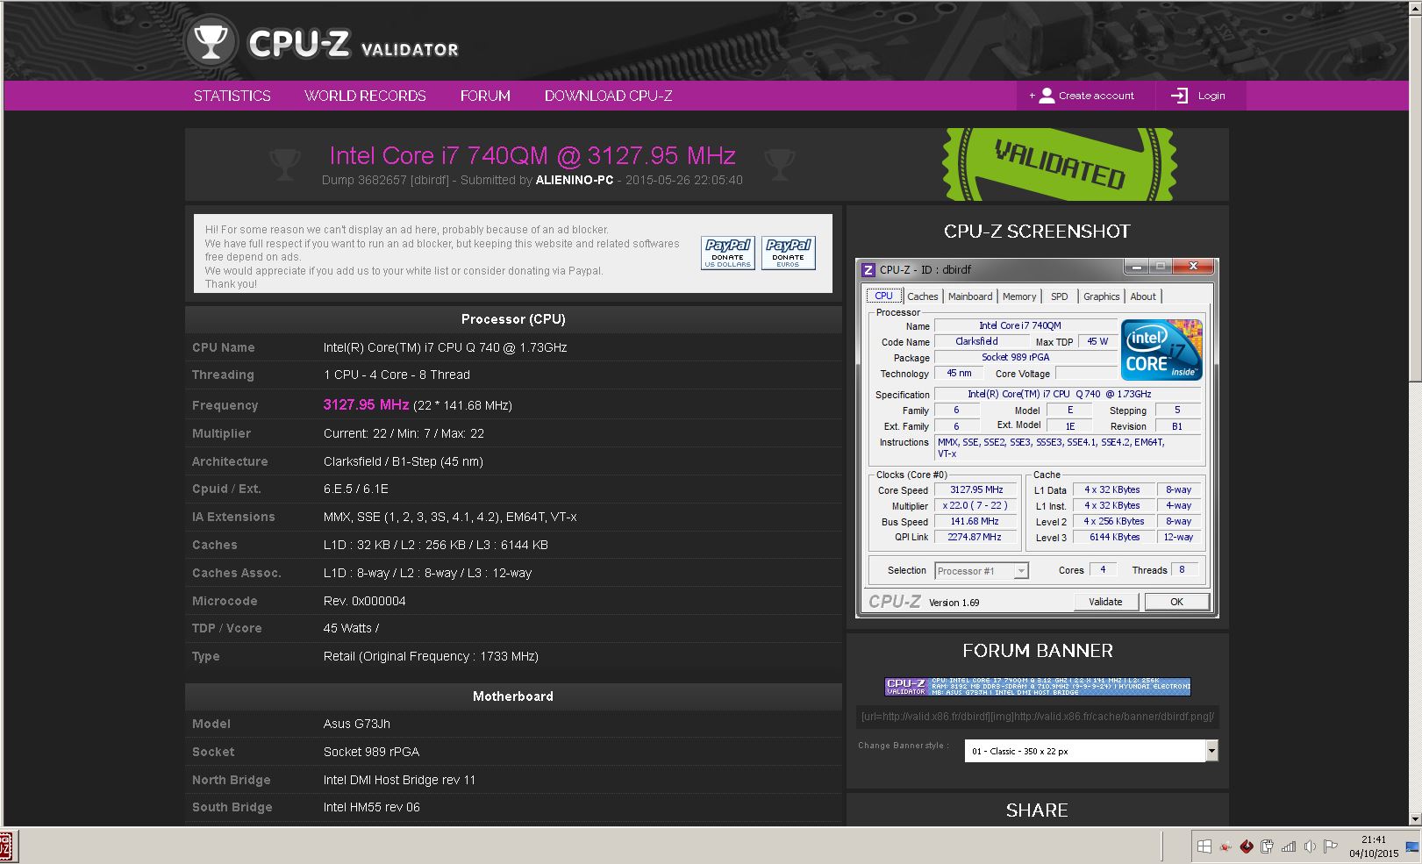
Task: Click the red diamond tray icon
Action: click(1247, 846)
